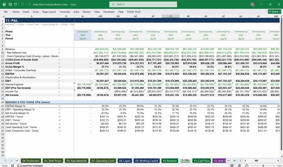The height and width of the screenshot is (167, 283).
Task: Open the 06. Raw Materials sheet
Action: coord(76,161)
